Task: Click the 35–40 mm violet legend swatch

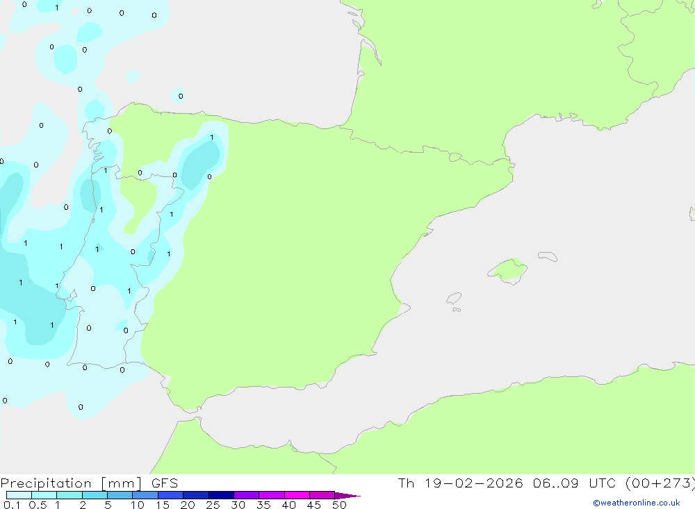Action: (272, 495)
